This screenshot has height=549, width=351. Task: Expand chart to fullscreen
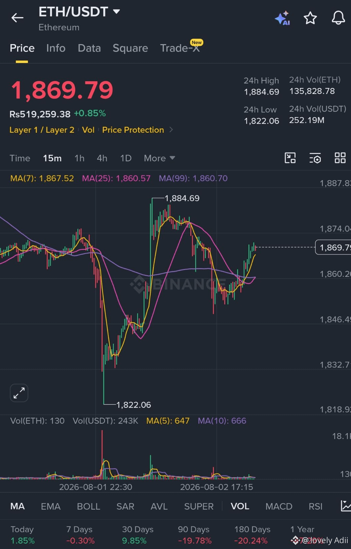(19, 393)
